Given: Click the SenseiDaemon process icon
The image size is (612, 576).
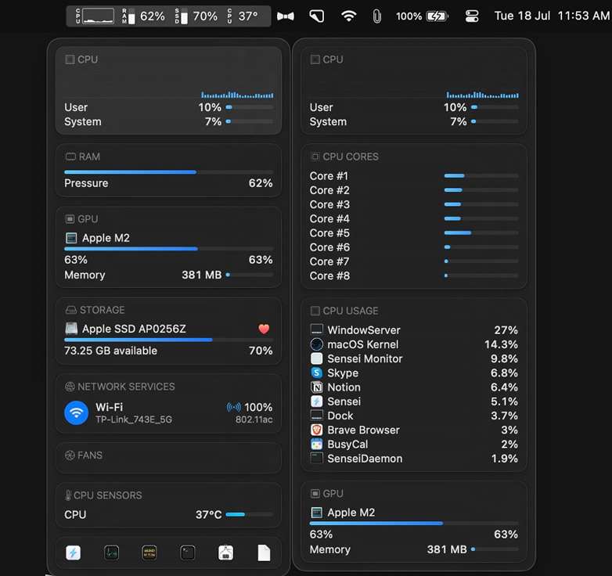Looking at the screenshot, I should click(316, 458).
